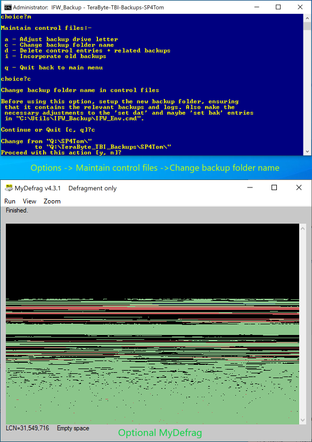This screenshot has width=312, height=442.
Task: Click the MyDefrag title bar text
Action: pyautogui.click(x=66, y=189)
